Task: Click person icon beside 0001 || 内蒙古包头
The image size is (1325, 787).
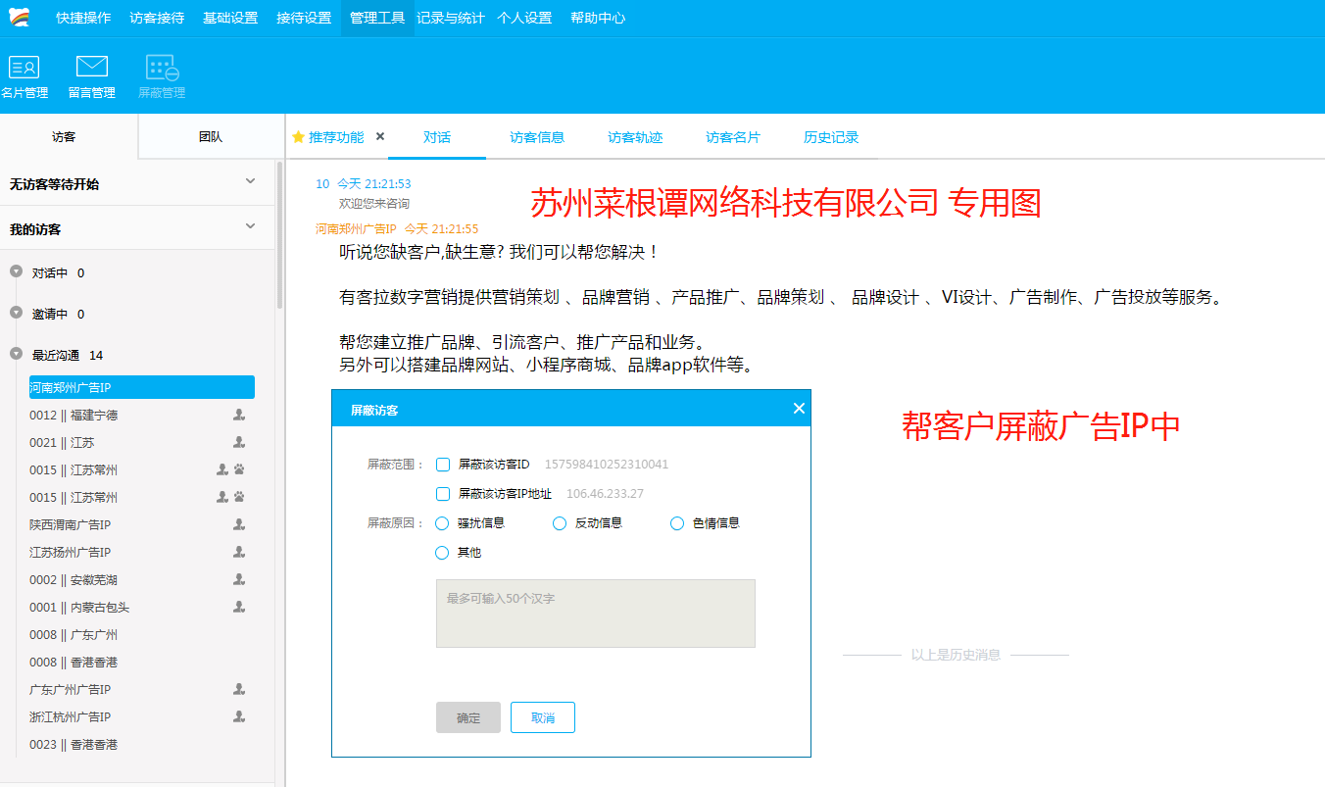Action: 239,607
